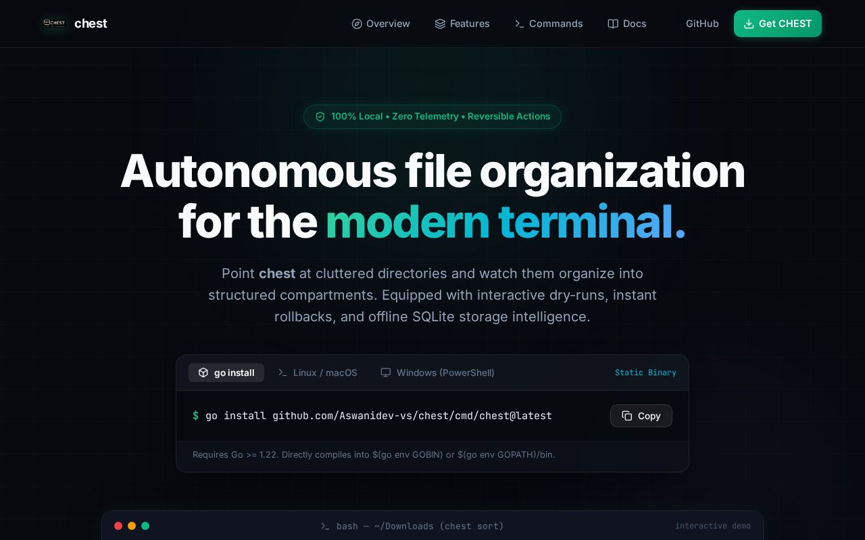Click the chest logo image in header
Viewport: 865px width, 540px height.
pos(55,23)
